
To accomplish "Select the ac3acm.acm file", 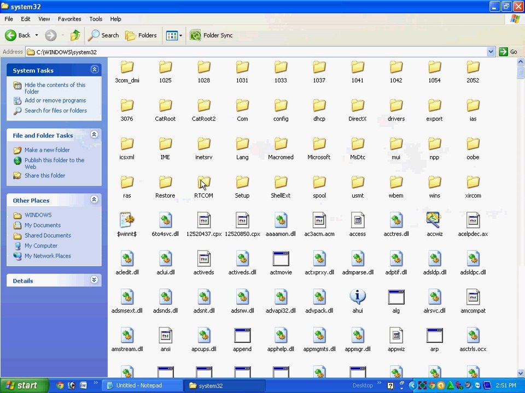I will click(319, 225).
